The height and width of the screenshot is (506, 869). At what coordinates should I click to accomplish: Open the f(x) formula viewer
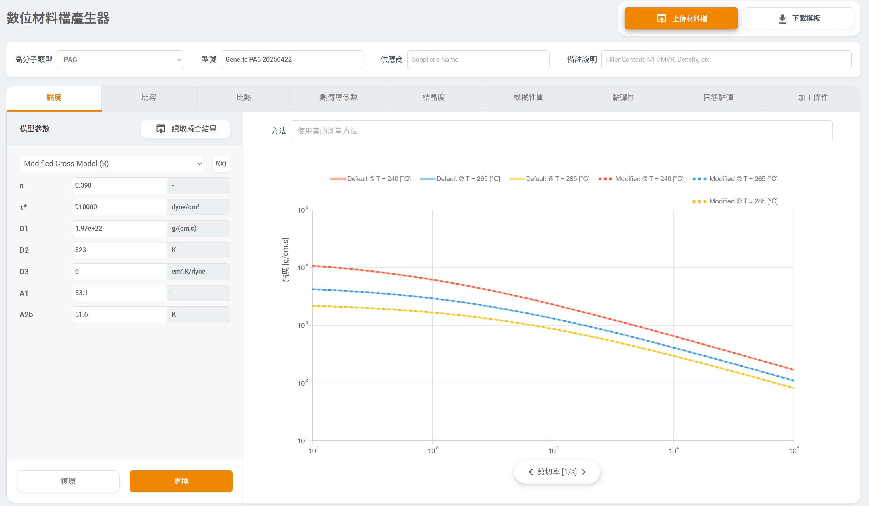[x=221, y=163]
